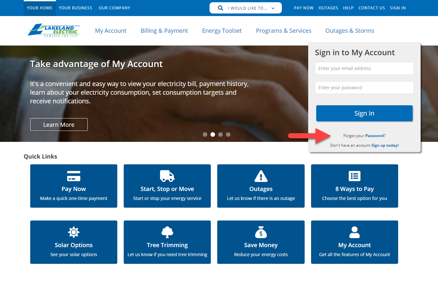
Task: Click the sun icon for Solar Options
Action: [x=74, y=232]
